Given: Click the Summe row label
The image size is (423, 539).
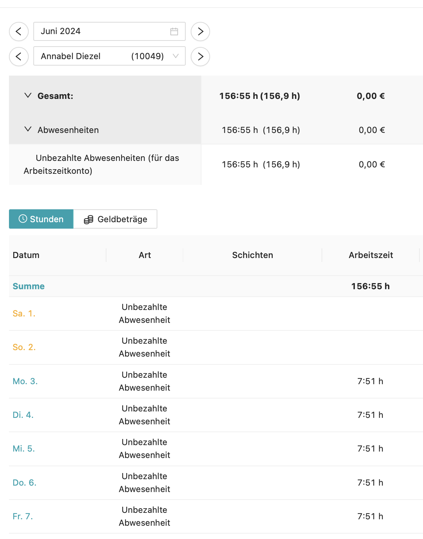Looking at the screenshot, I should (x=29, y=286).
